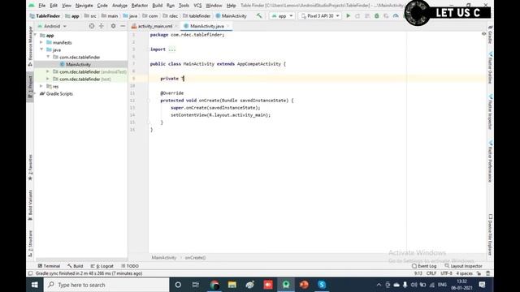The image size is (520, 292).
Task: Click the Attach Debugger icon
Action: click(387, 15)
